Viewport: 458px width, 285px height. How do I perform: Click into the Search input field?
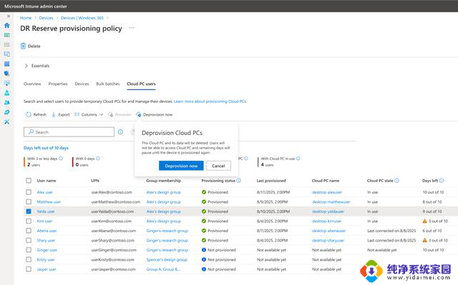click(69, 132)
